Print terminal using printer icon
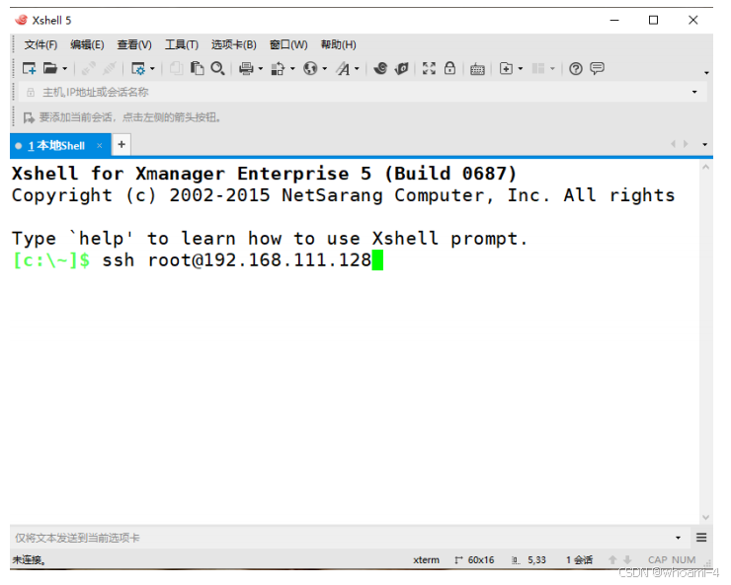This screenshot has width=731, height=585. pos(246,69)
